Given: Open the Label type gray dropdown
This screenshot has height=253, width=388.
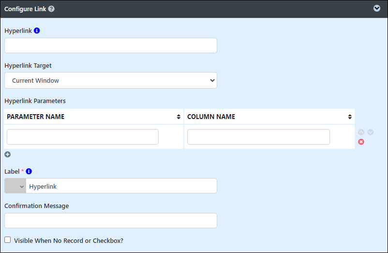Looking at the screenshot, I should tap(15, 186).
